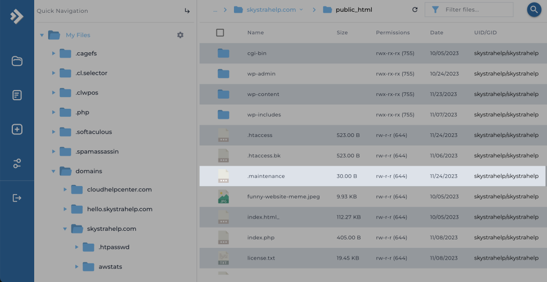Sort files by Name column header
Image resolution: width=547 pixels, height=282 pixels.
(x=255, y=33)
